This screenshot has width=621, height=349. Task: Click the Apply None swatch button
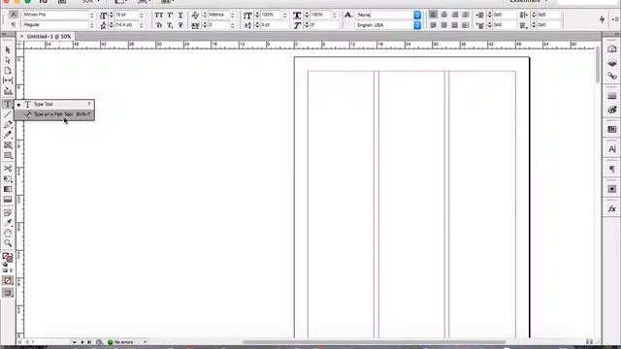pyautogui.click(x=8, y=280)
